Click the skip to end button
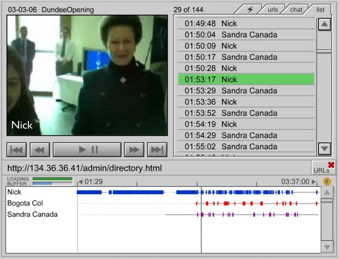This screenshot has height=259, width=339. pos(157,149)
